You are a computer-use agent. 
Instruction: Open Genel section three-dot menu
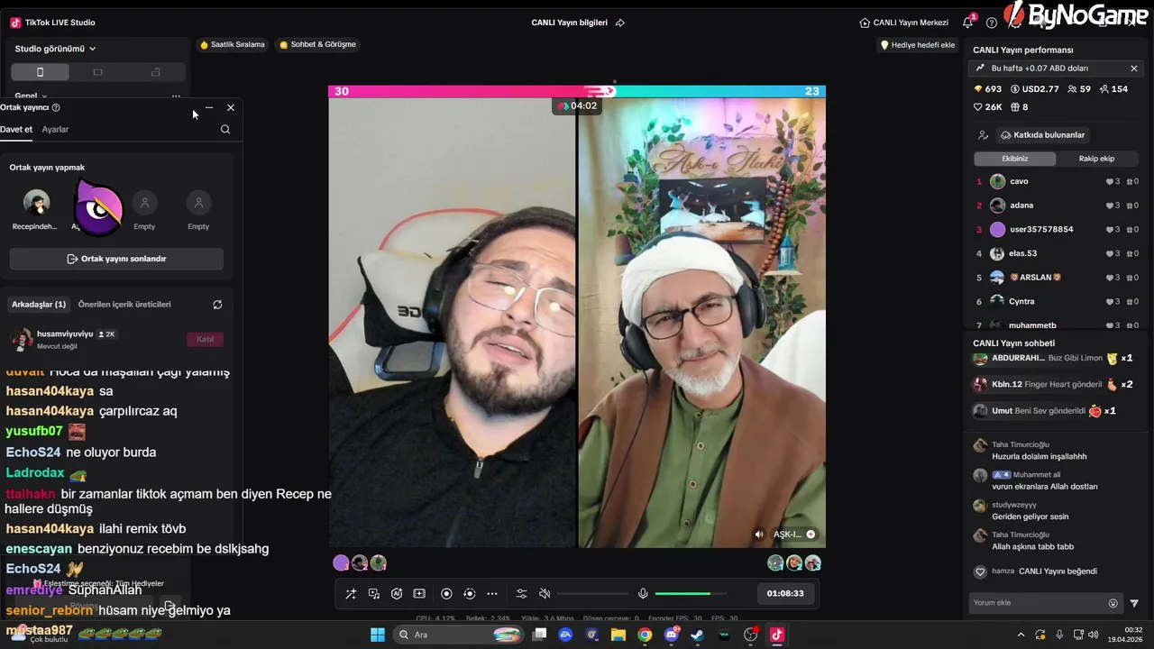pyautogui.click(x=176, y=96)
